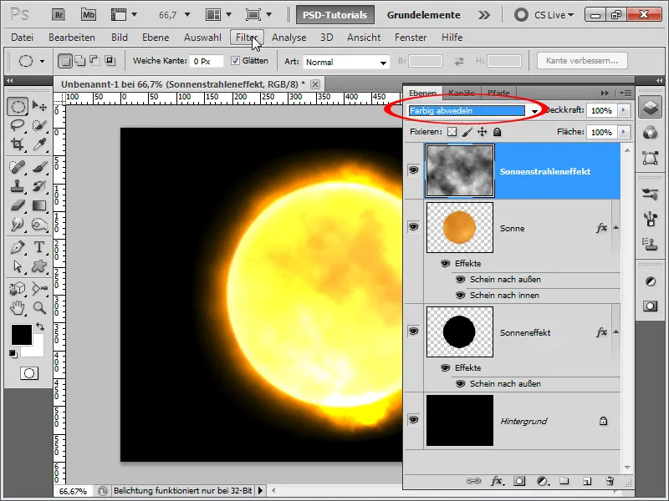
Task: Add a layer mask icon
Action: [x=519, y=481]
